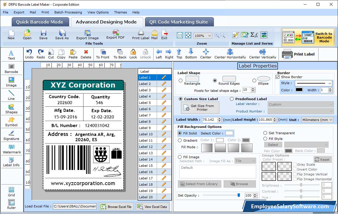Click the Save As icon
The image size is (338, 214).
click(x=62, y=35)
